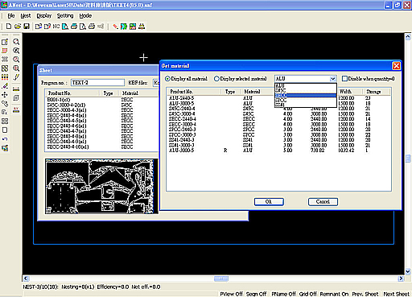The image size is (412, 297).
Task: Open the Display menu
Action: click(x=44, y=16)
